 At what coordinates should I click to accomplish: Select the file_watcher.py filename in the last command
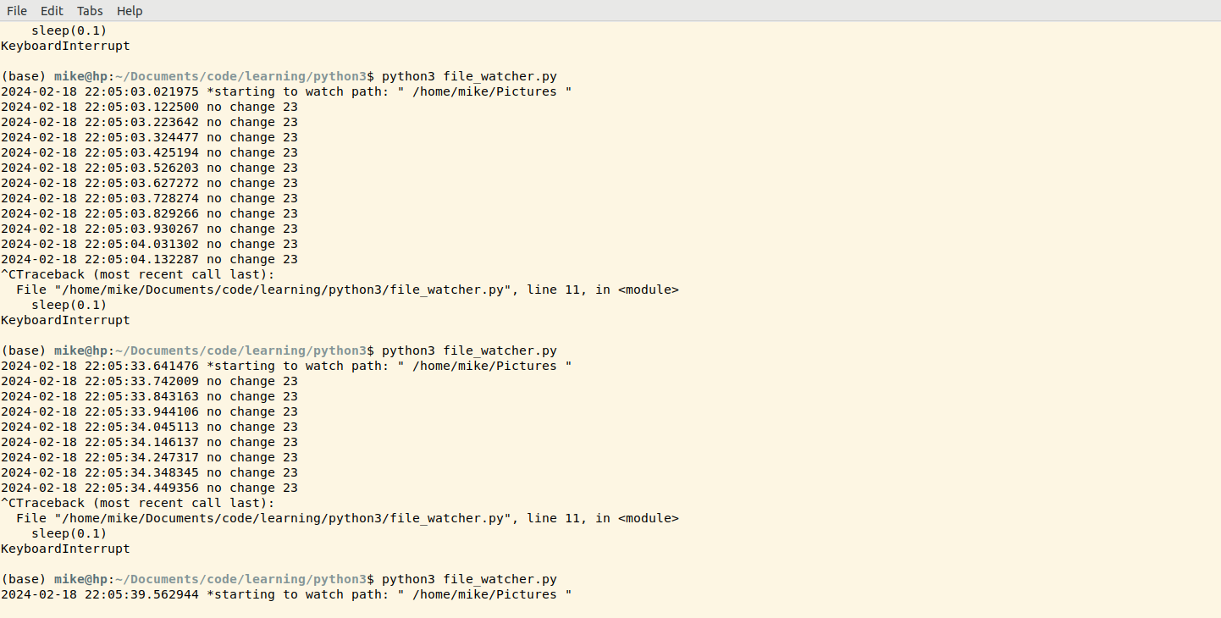pyautogui.click(x=500, y=579)
